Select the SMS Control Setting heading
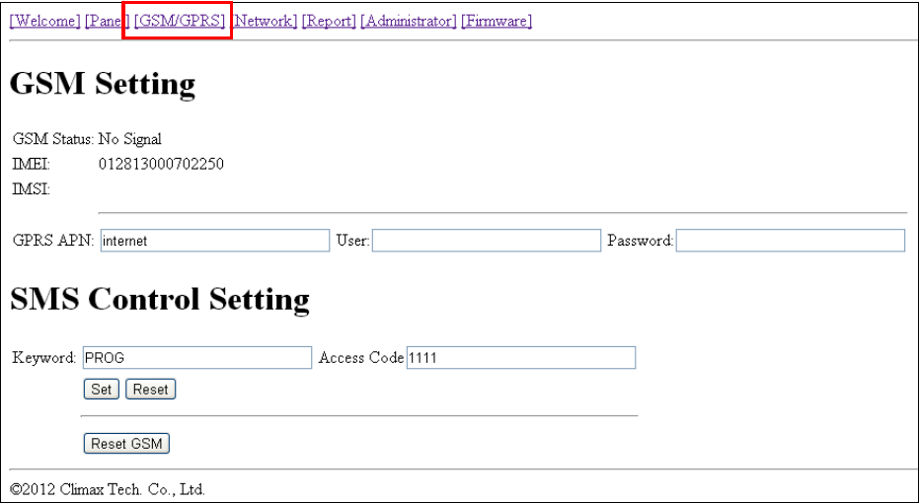 point(160,299)
